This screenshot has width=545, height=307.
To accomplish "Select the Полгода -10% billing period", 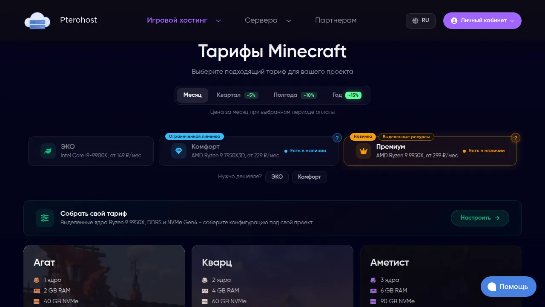I will 295,95.
